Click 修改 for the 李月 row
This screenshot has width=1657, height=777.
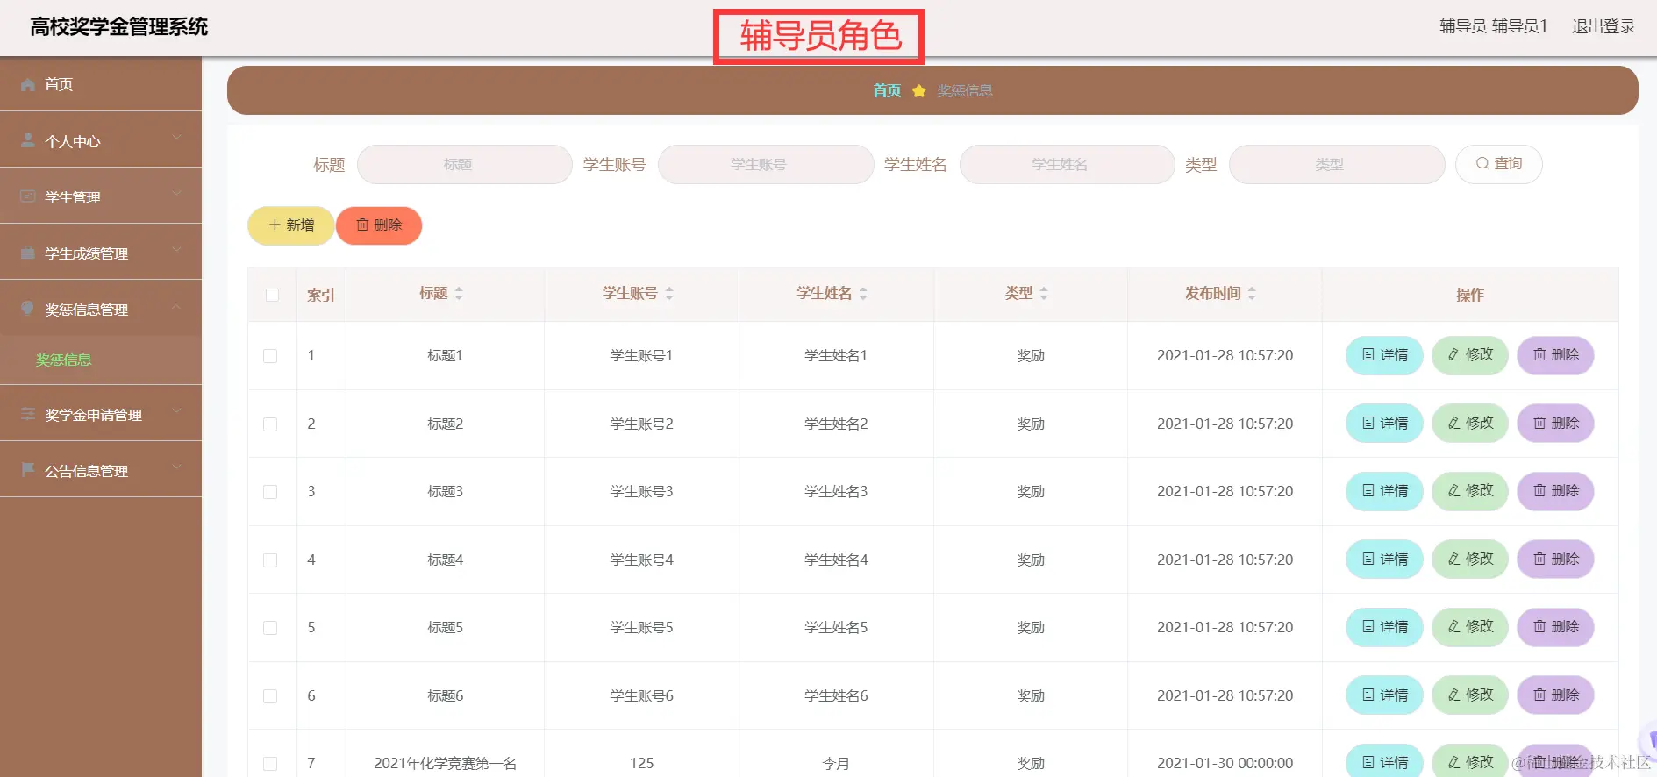(1470, 761)
